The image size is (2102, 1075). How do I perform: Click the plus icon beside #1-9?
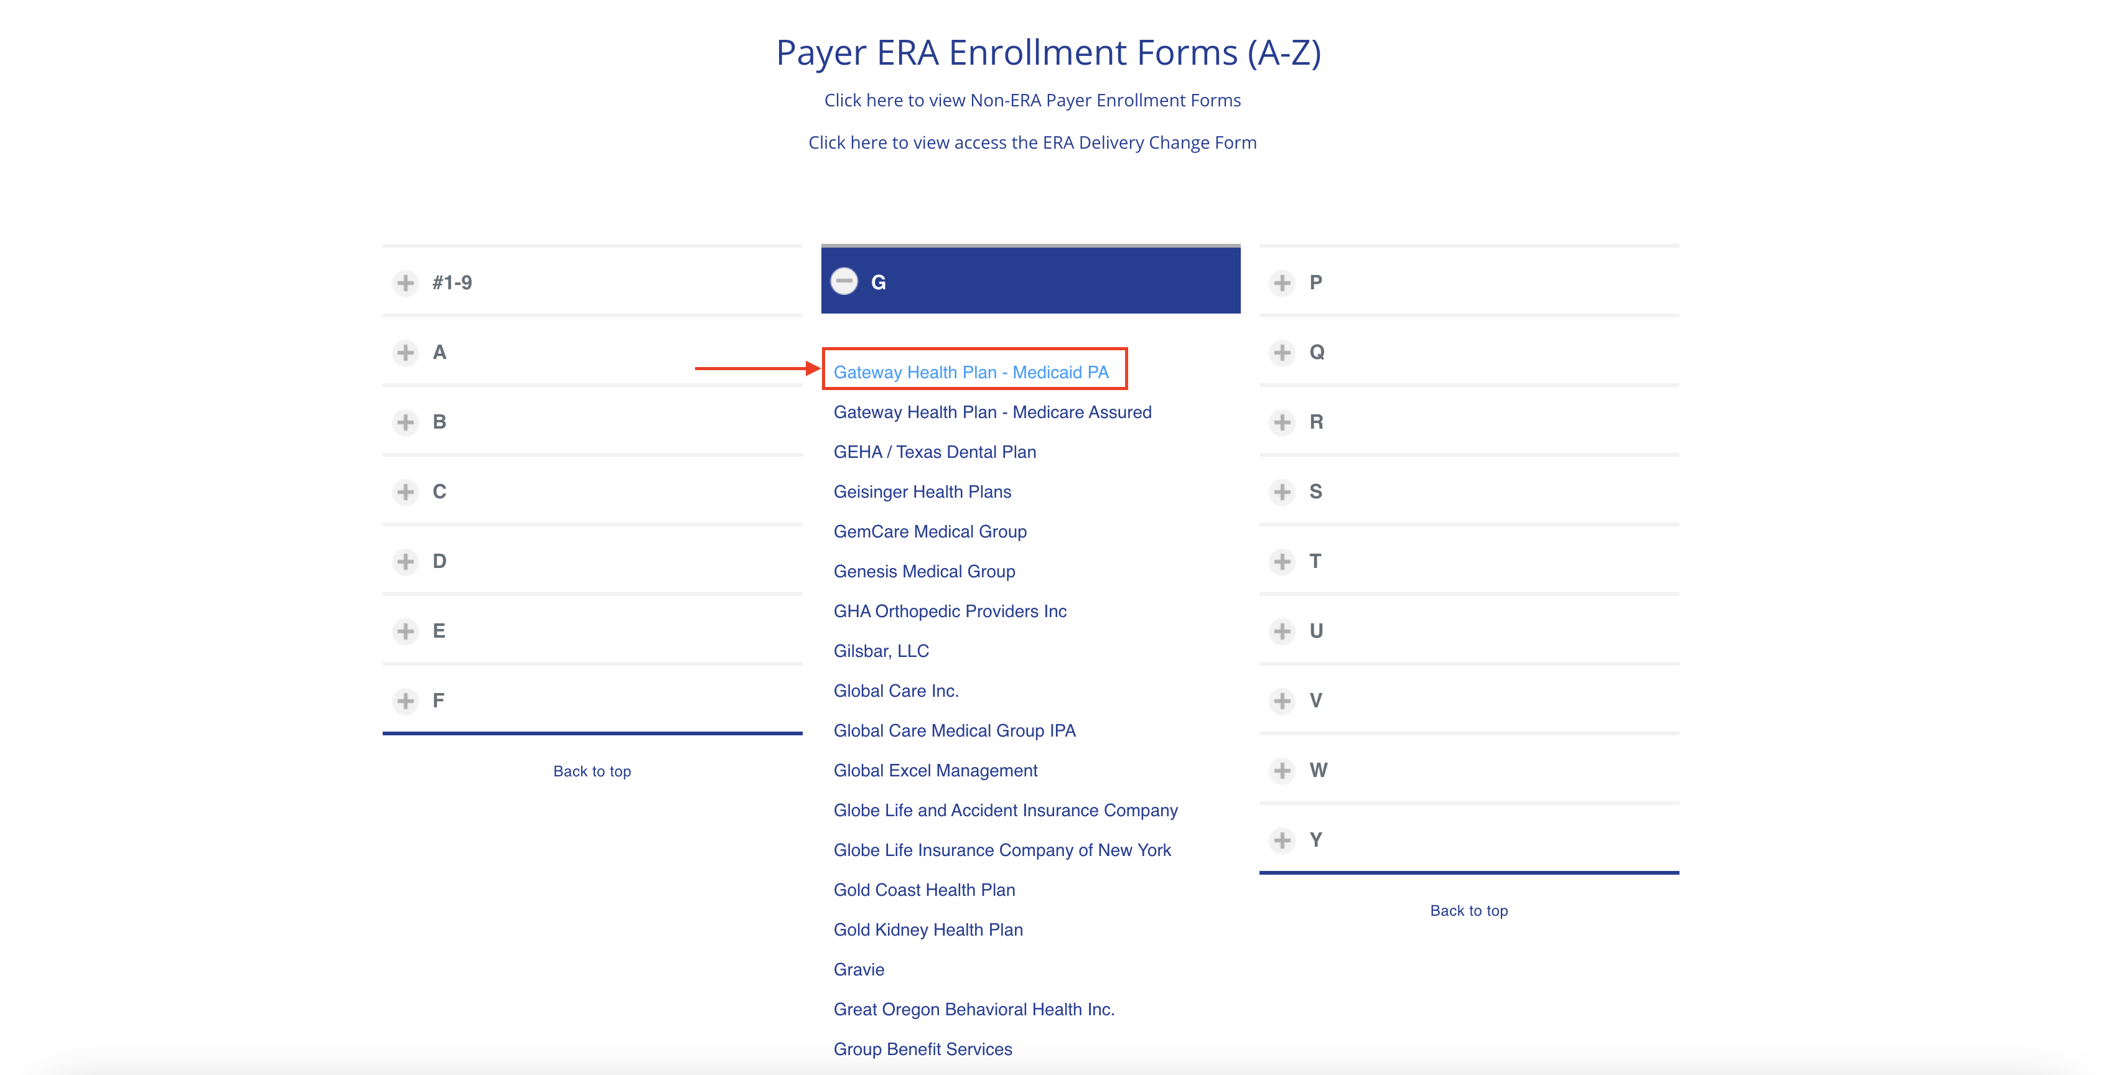[404, 283]
